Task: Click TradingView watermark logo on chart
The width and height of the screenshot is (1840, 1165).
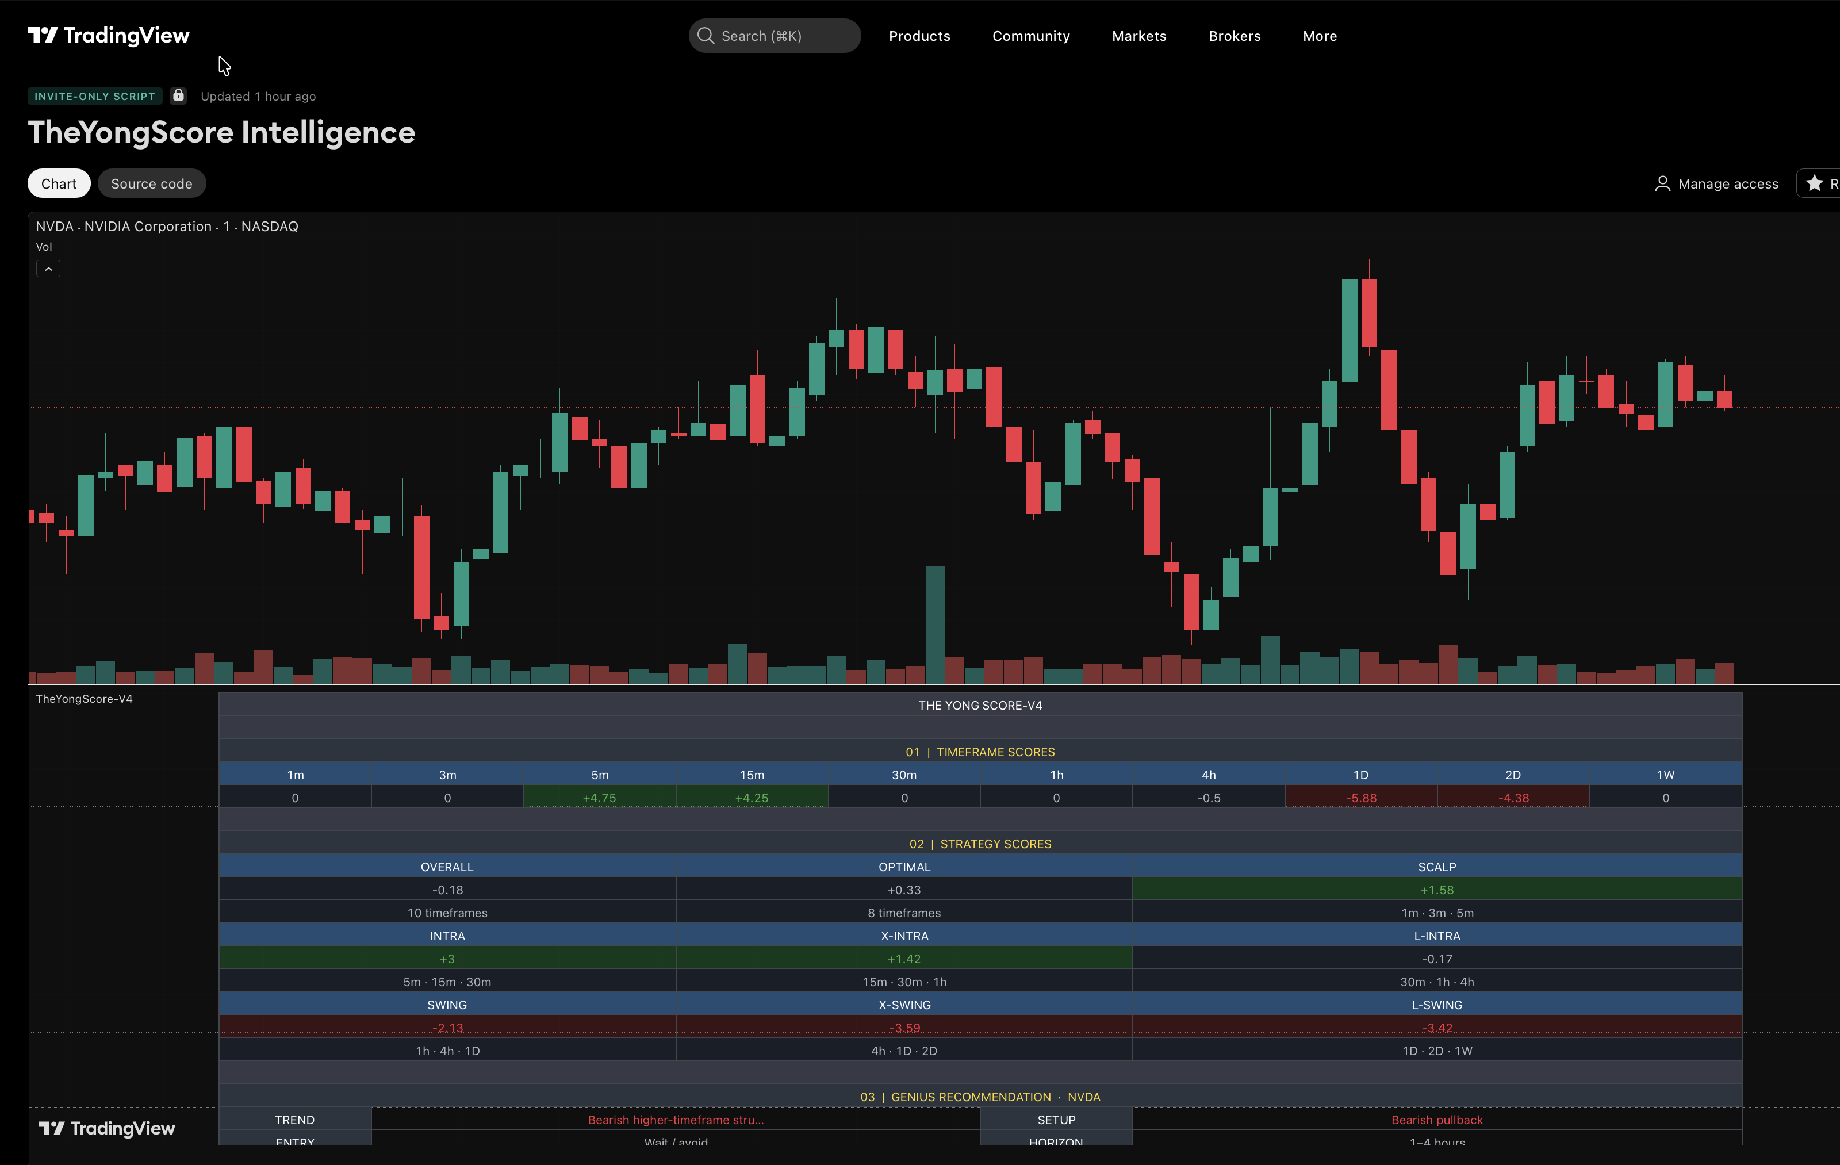Action: click(107, 1128)
